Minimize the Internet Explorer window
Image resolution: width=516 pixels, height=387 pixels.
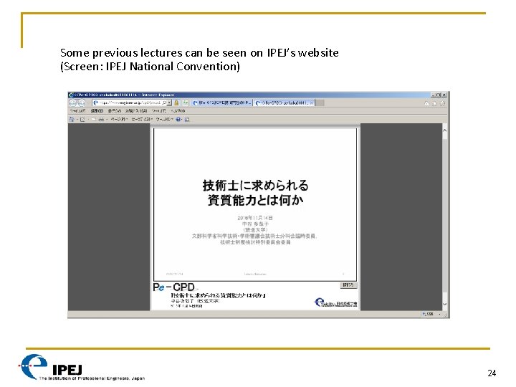[x=433, y=95]
